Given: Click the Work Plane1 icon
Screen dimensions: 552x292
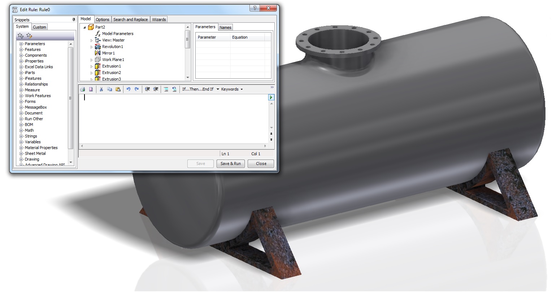Looking at the screenshot, I should click(97, 60).
